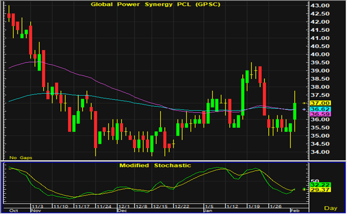Click the Global Power Synergy PCL (GPSC) title
This screenshot has height=214, width=347.
point(154,4)
